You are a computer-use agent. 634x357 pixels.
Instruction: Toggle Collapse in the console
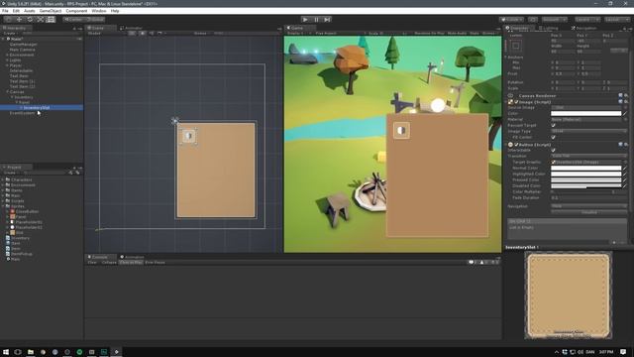(109, 262)
